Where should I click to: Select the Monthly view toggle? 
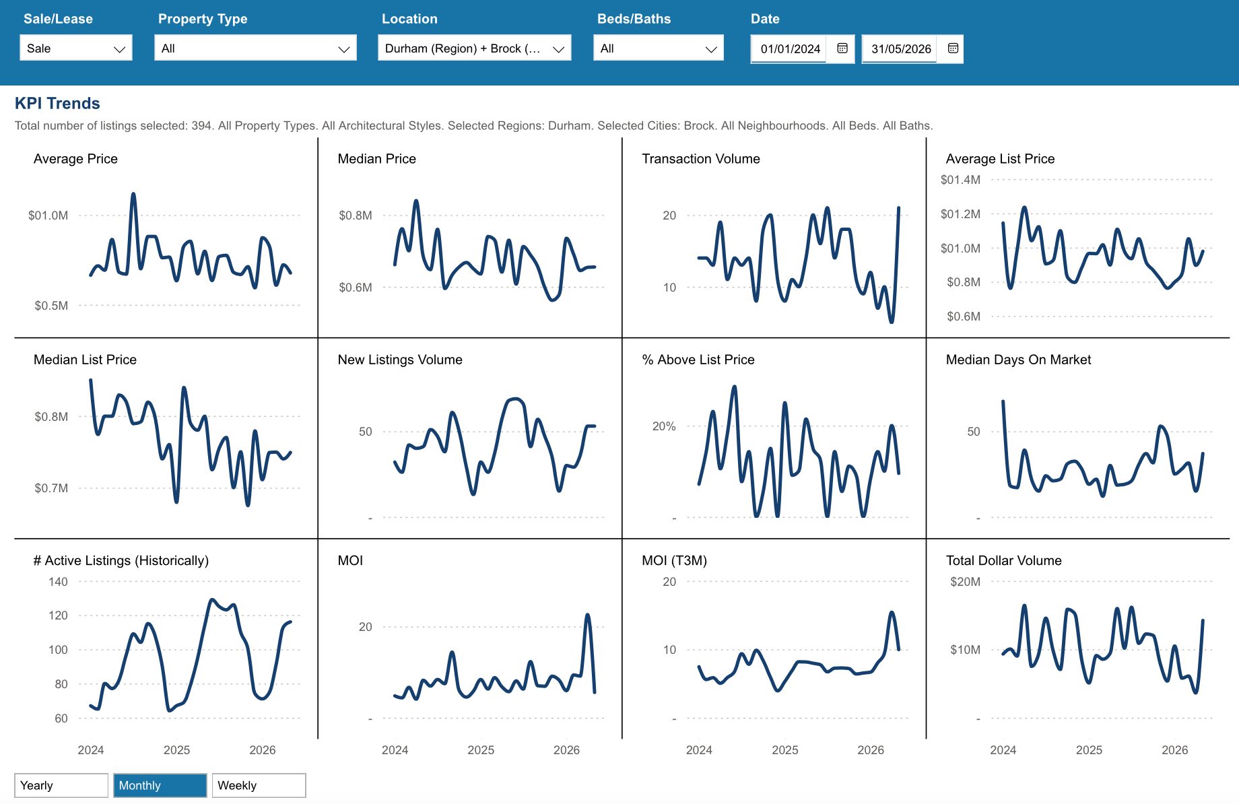[x=160, y=785]
